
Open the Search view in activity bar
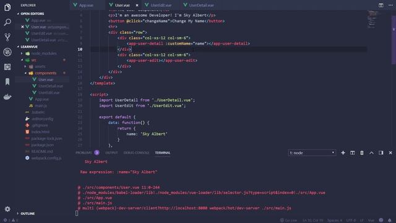[7, 22]
